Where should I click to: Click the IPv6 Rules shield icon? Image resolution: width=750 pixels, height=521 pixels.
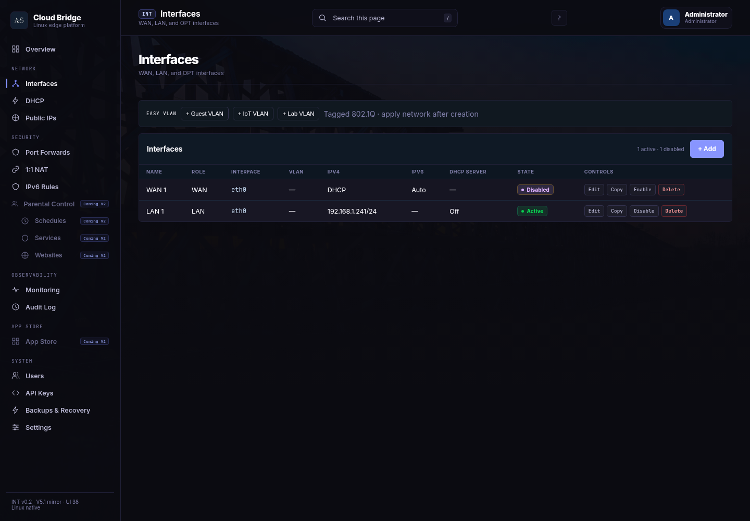pyautogui.click(x=16, y=187)
